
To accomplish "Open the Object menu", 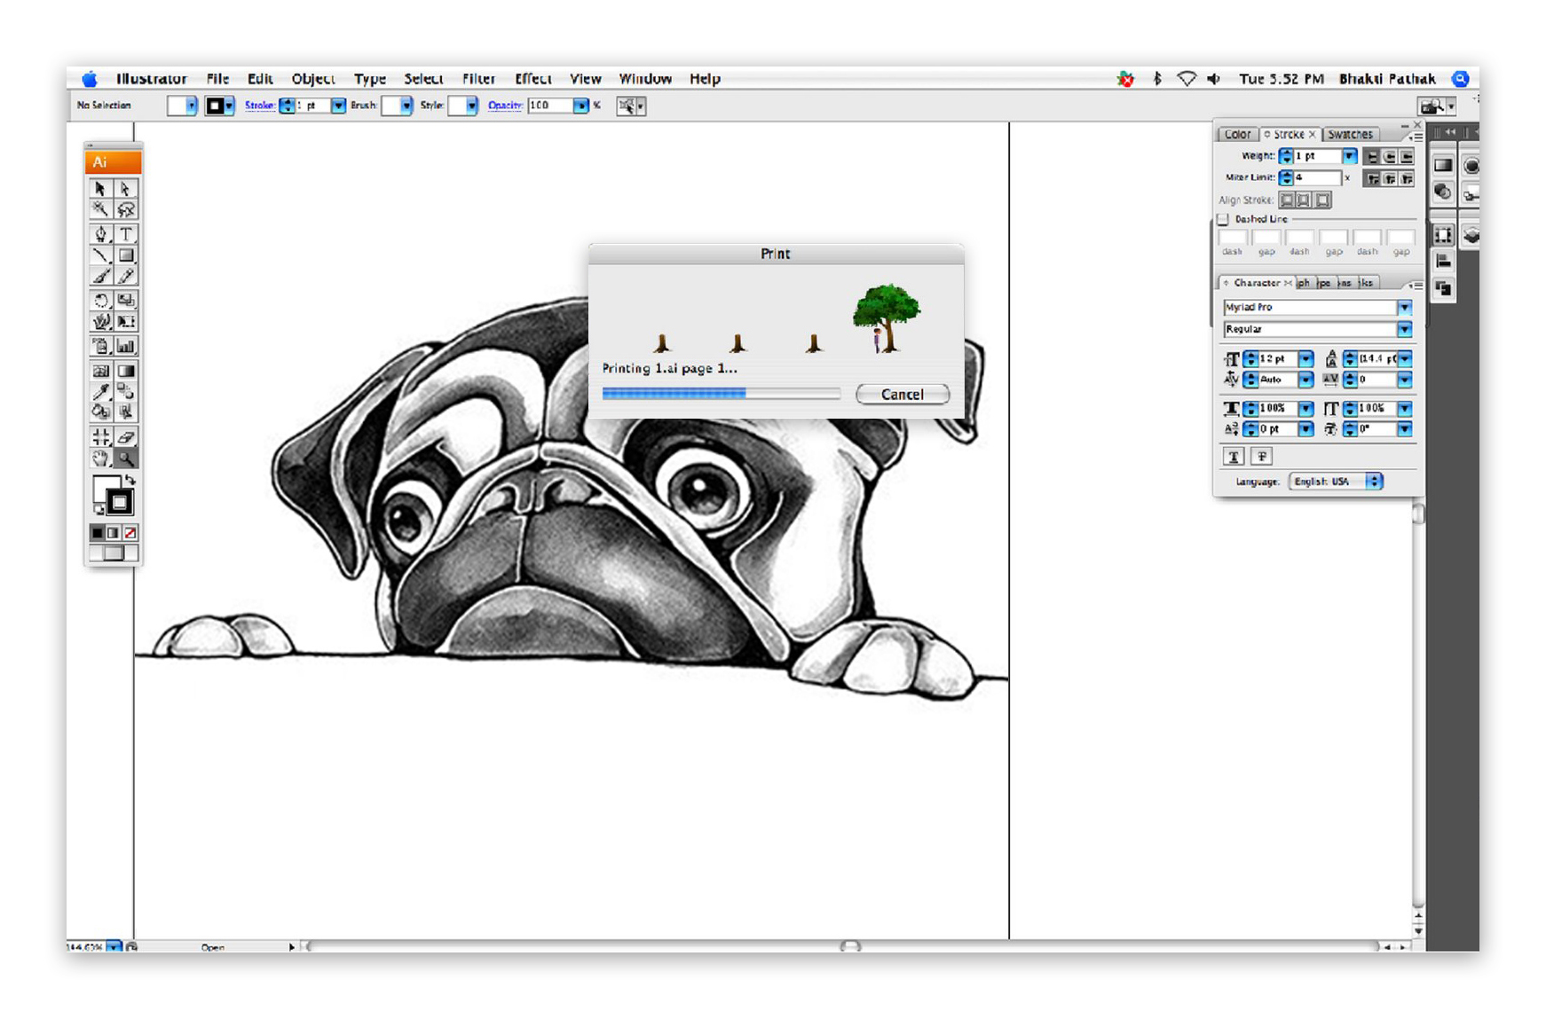I will (313, 79).
